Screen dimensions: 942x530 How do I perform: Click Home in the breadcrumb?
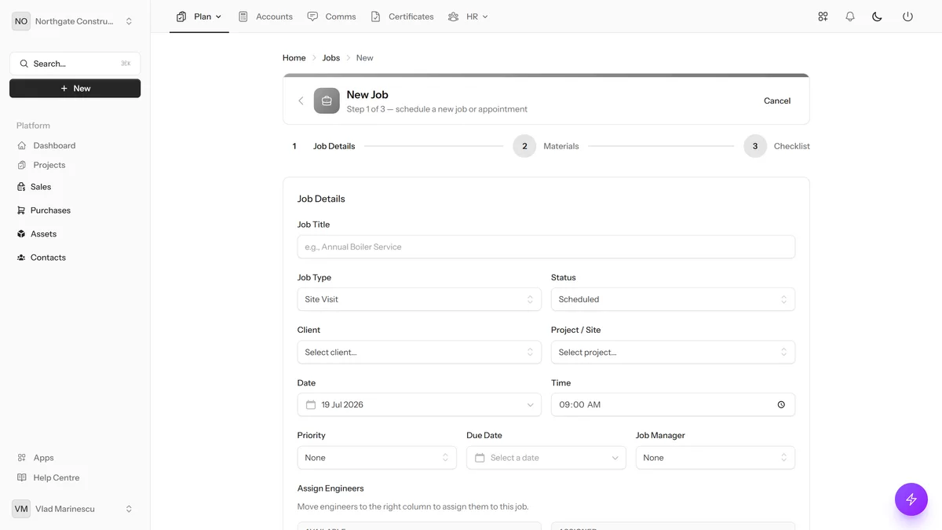click(x=294, y=58)
